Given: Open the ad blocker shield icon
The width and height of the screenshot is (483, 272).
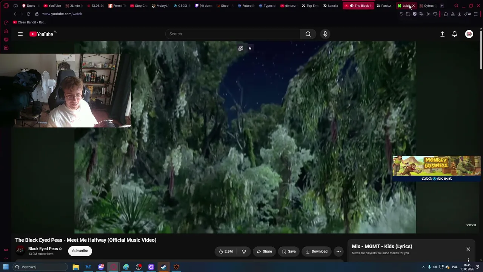Looking at the screenshot, I should (415, 14).
